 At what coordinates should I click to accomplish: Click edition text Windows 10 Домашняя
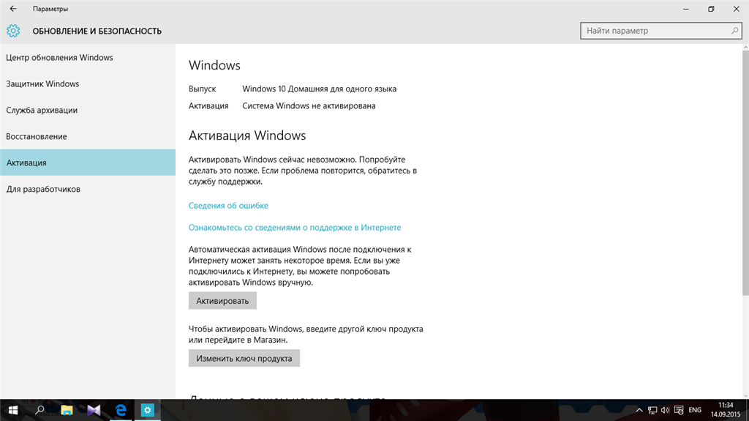tap(319, 89)
